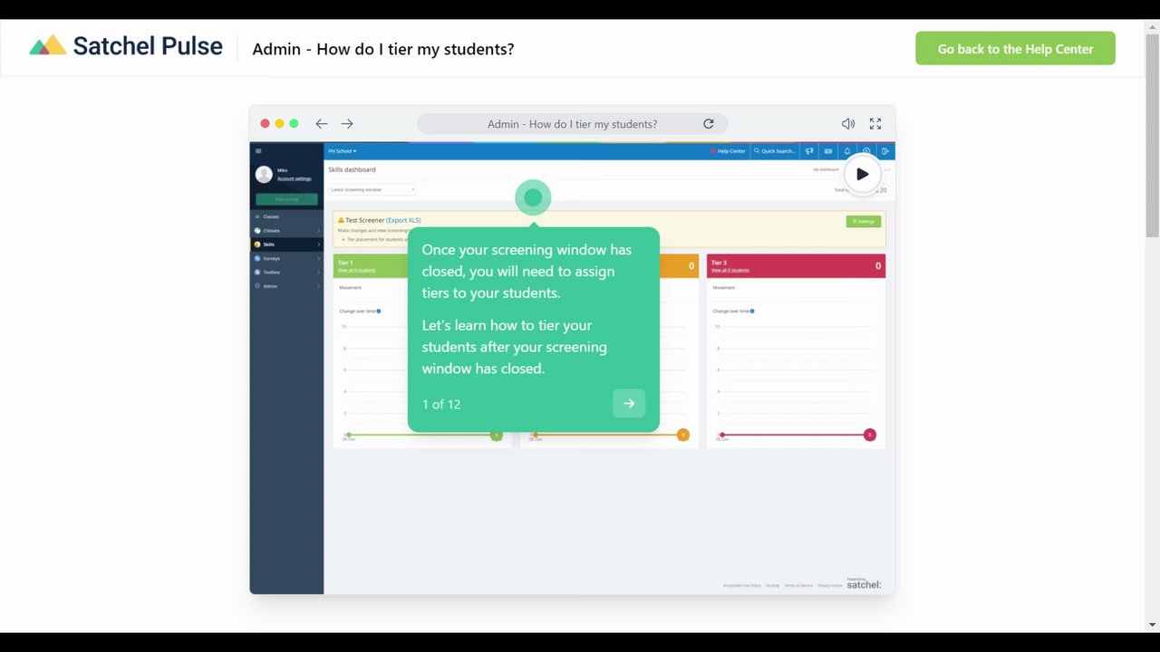Click the '1 of 12' step counter
The image size is (1160, 652).
point(441,404)
